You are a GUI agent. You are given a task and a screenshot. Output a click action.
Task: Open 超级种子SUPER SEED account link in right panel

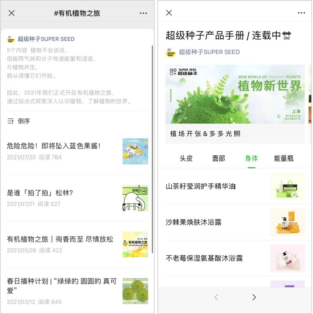(209, 52)
